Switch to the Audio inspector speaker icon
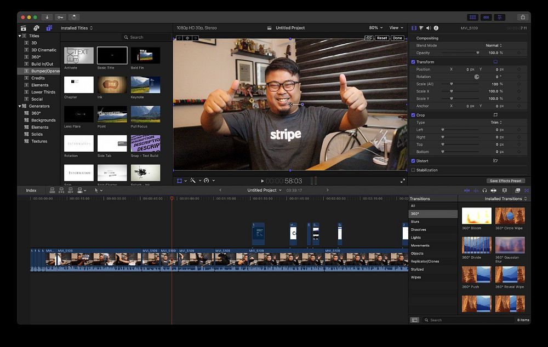Image resolution: width=548 pixels, height=347 pixels. tap(429, 28)
